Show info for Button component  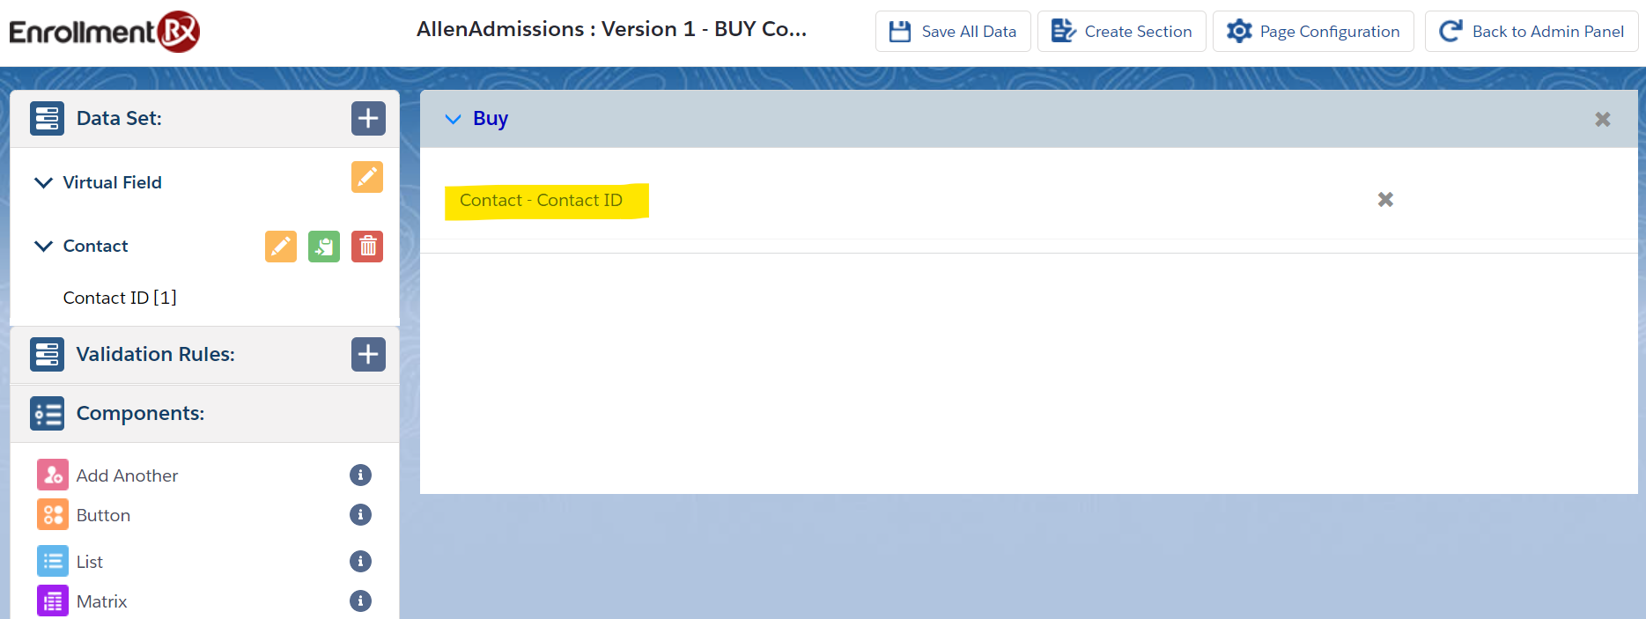pos(360,515)
